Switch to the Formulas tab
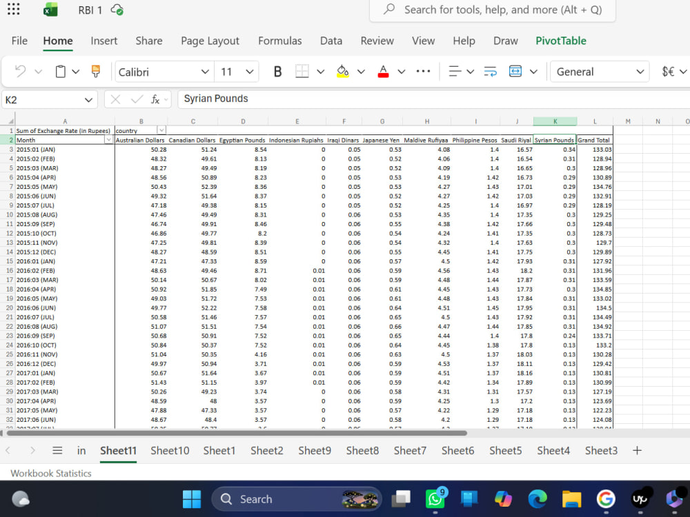This screenshot has width=690, height=517. [x=280, y=41]
